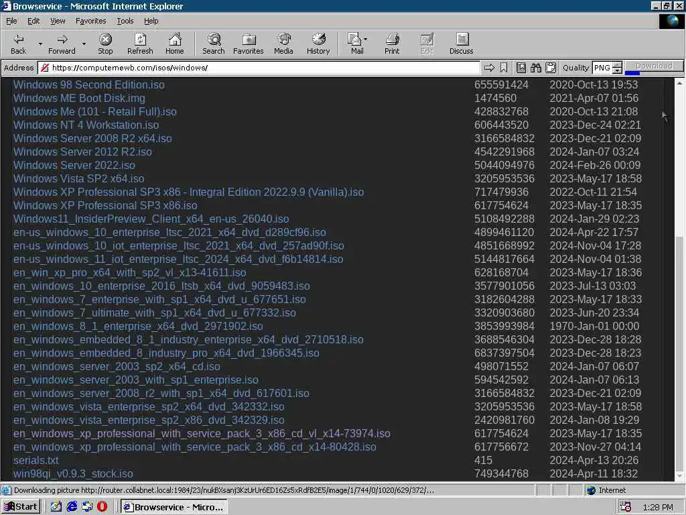
Task: Click the 1:28 PM taskbar clock
Action: click(658, 507)
